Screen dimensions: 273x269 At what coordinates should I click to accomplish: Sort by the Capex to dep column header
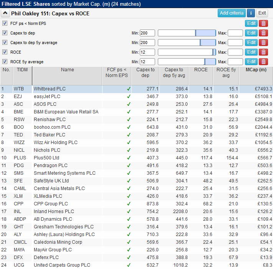click(146, 76)
